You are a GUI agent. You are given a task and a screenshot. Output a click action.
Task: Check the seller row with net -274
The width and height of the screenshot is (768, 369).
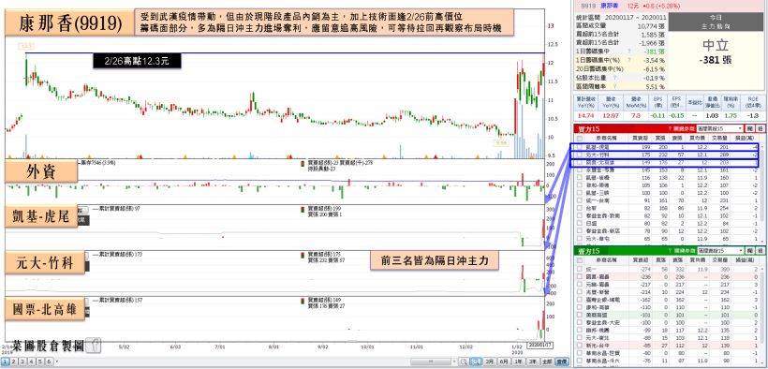580,270
